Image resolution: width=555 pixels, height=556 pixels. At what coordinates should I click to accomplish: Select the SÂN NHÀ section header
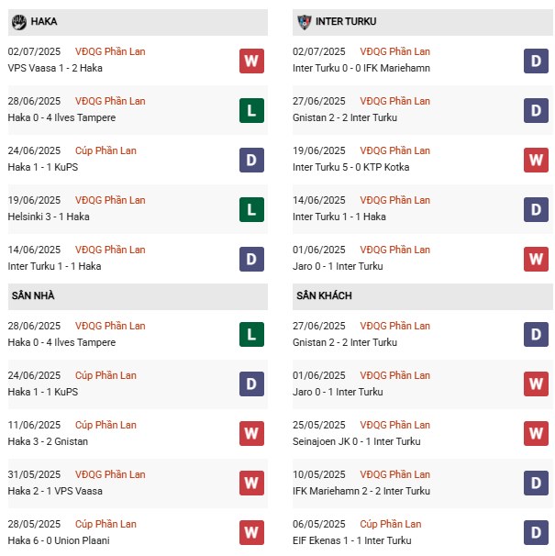32,295
